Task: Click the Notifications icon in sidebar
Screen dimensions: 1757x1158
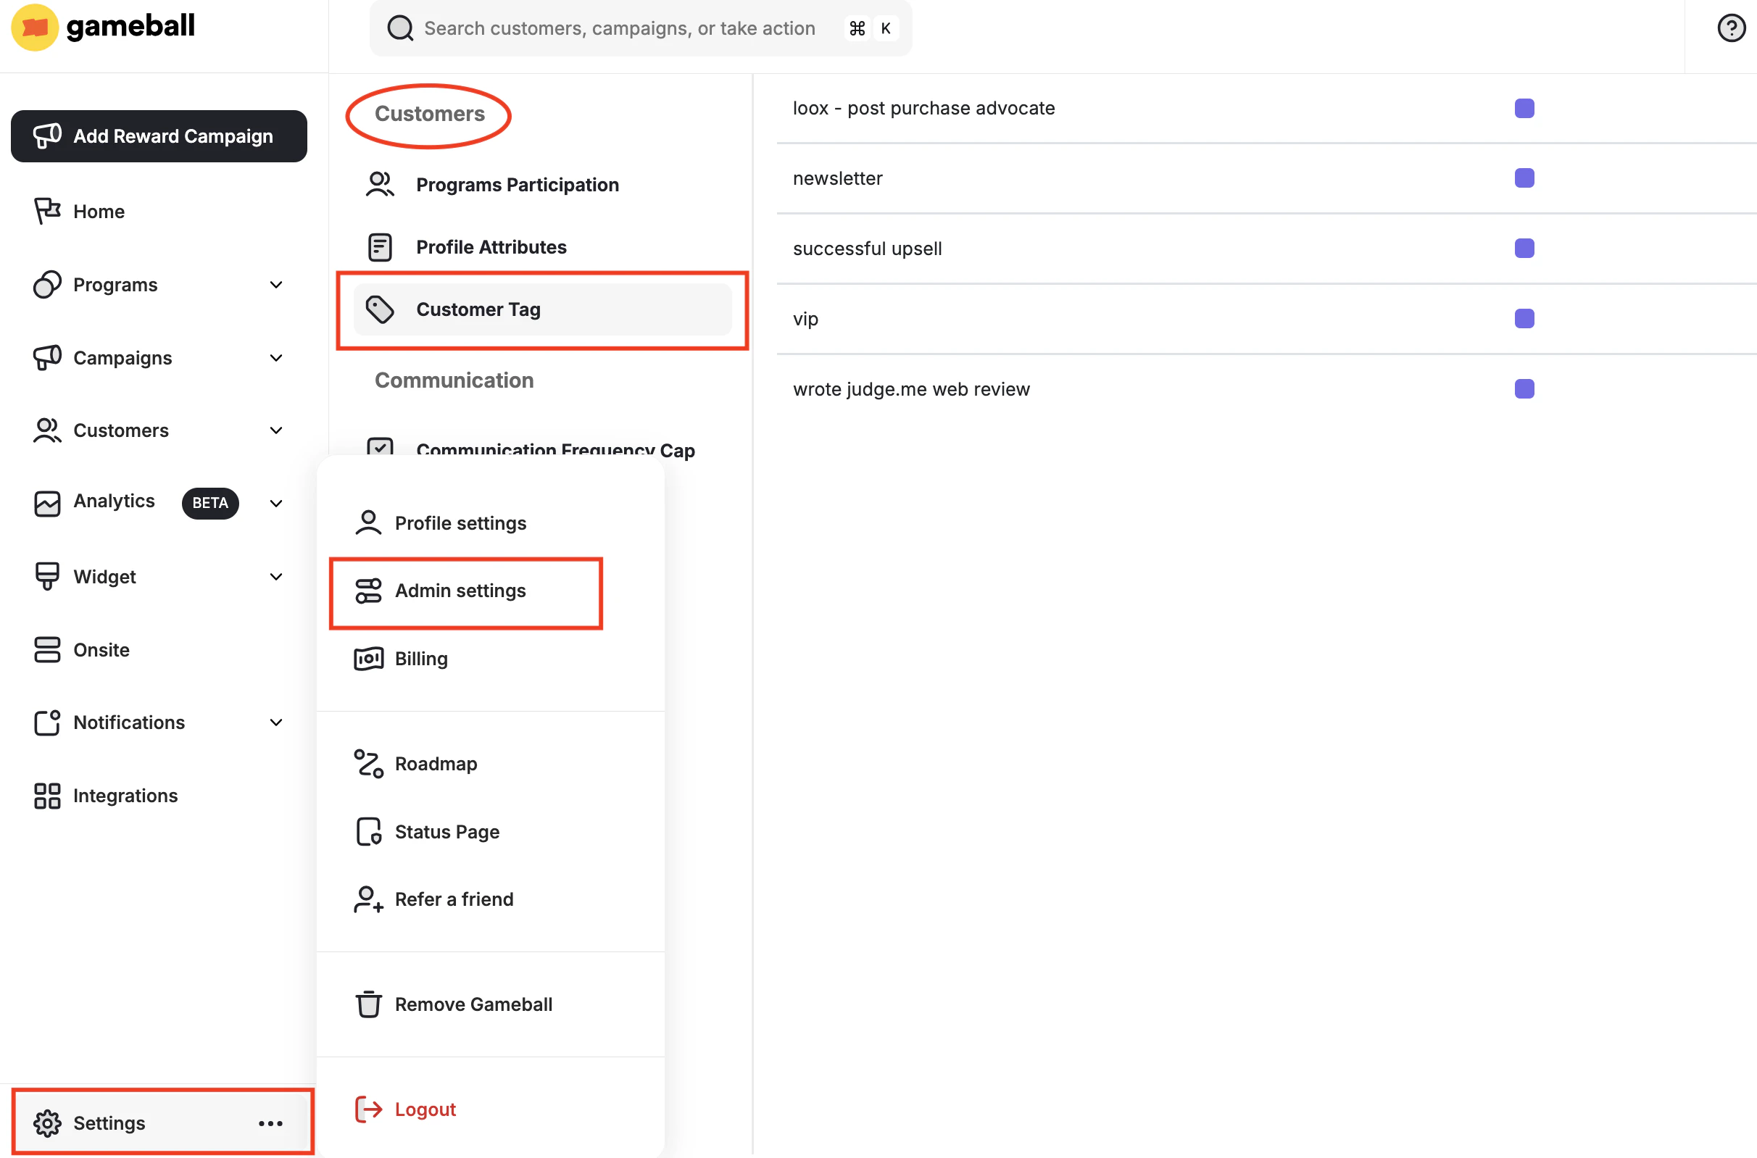Action: (47, 722)
